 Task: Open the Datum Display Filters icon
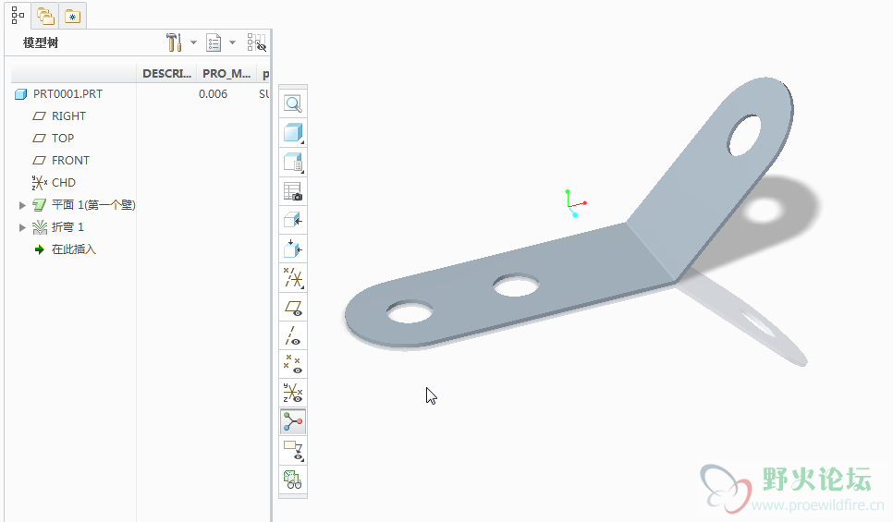(293, 278)
